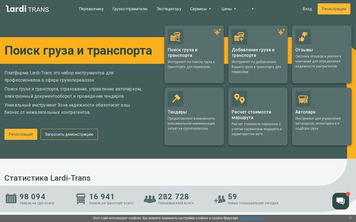Click the 98 094 cargo requests value

[x=32, y=196]
